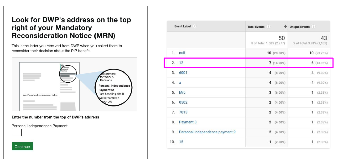Open the 'Payment 3' event label
Viewport: 338px width, 159px height.
tap(188, 122)
